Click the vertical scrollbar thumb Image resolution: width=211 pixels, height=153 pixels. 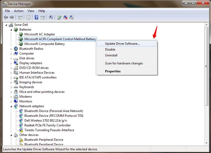pyautogui.click(x=206, y=66)
